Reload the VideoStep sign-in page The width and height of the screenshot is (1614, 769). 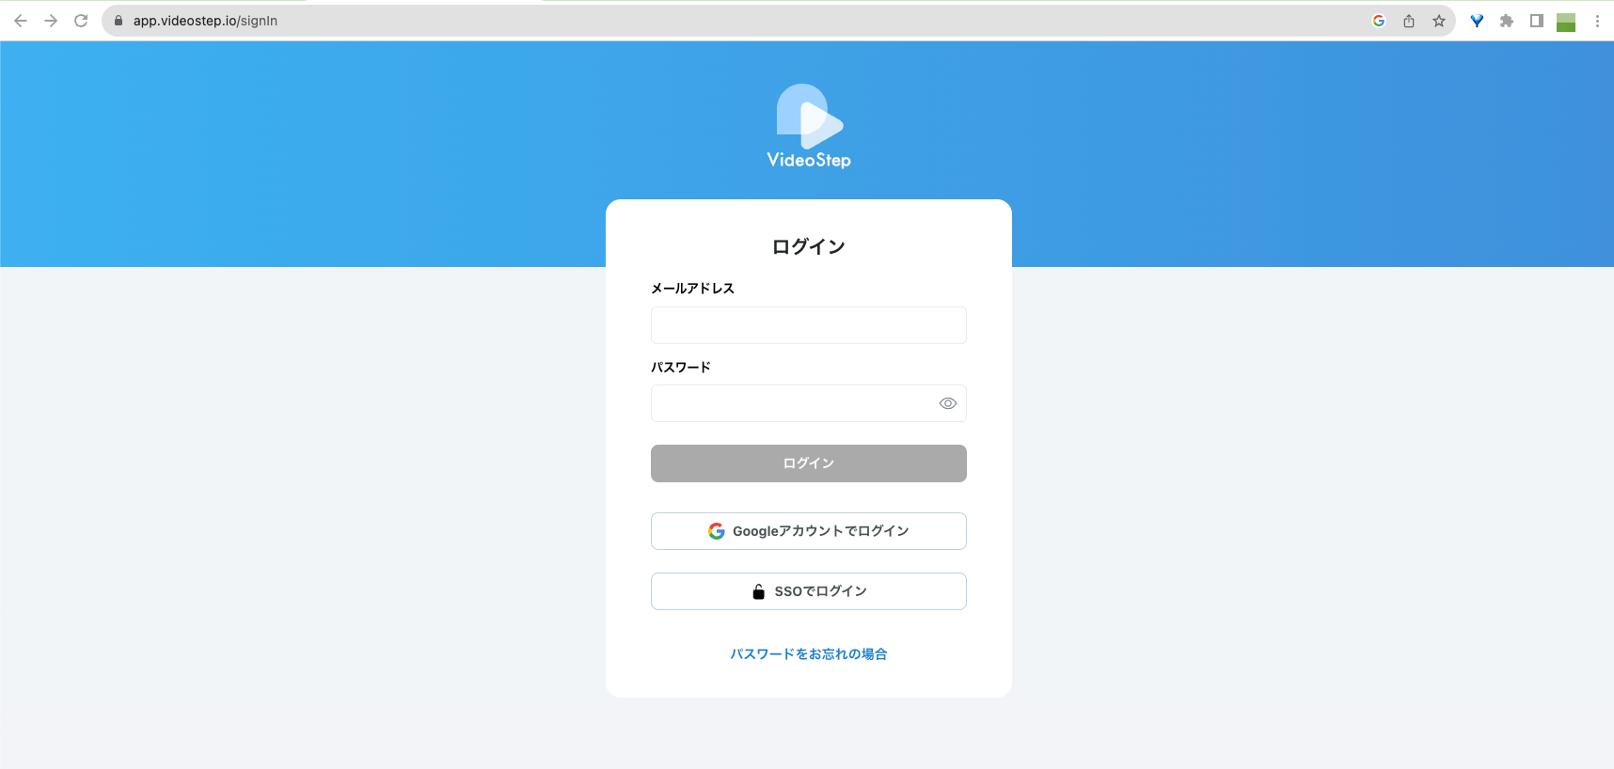tap(81, 21)
